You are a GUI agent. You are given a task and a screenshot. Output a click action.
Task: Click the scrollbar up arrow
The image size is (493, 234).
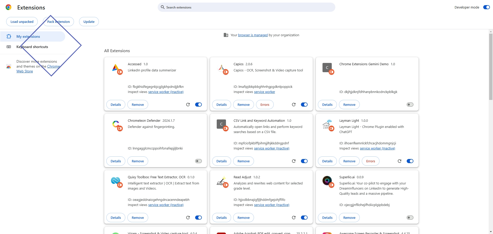click(x=491, y=32)
